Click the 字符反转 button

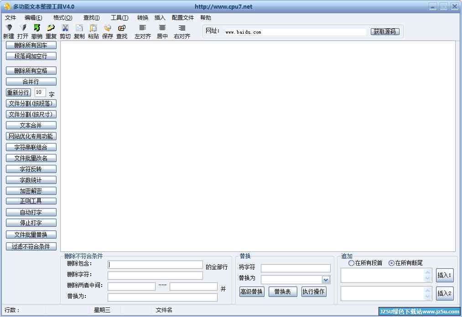pyautogui.click(x=31, y=169)
